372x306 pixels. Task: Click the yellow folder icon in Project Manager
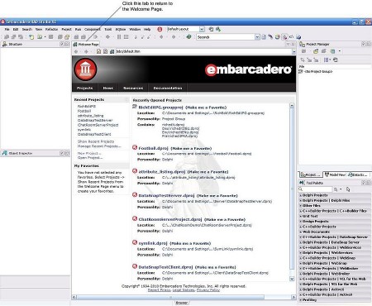coord(316,51)
